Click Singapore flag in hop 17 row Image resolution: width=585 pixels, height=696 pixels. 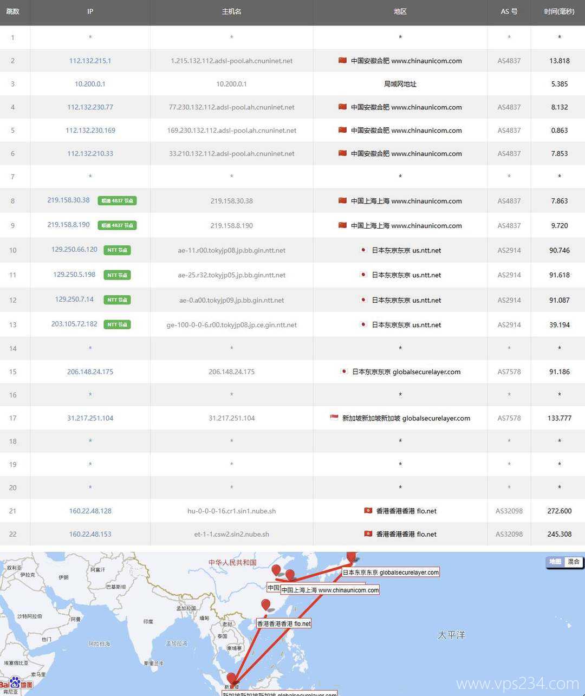pos(334,418)
